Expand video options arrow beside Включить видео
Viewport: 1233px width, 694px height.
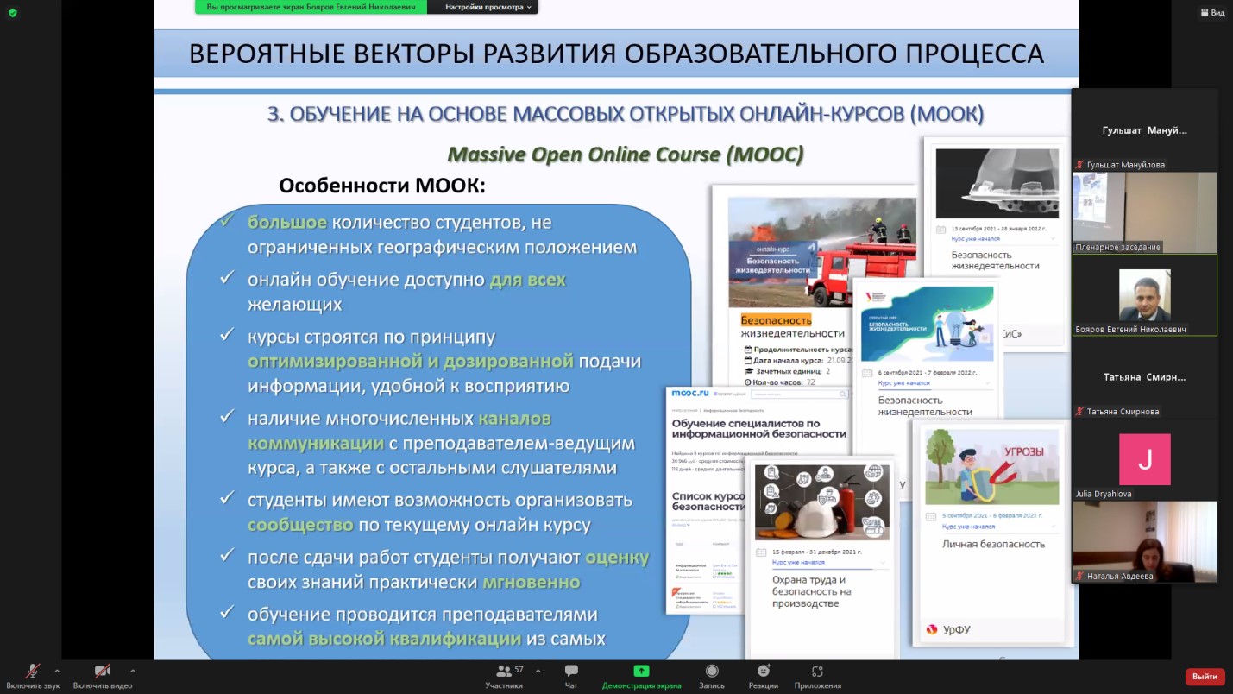(132, 671)
